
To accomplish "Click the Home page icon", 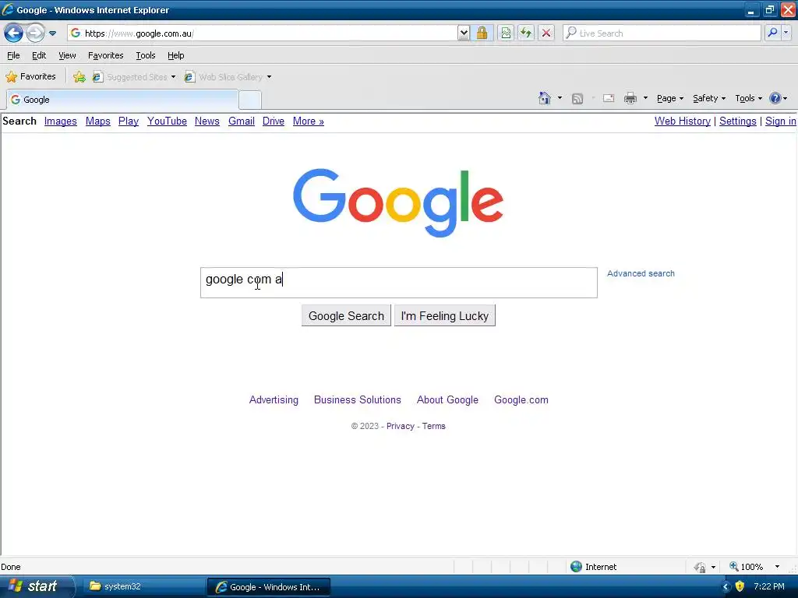I will point(545,98).
